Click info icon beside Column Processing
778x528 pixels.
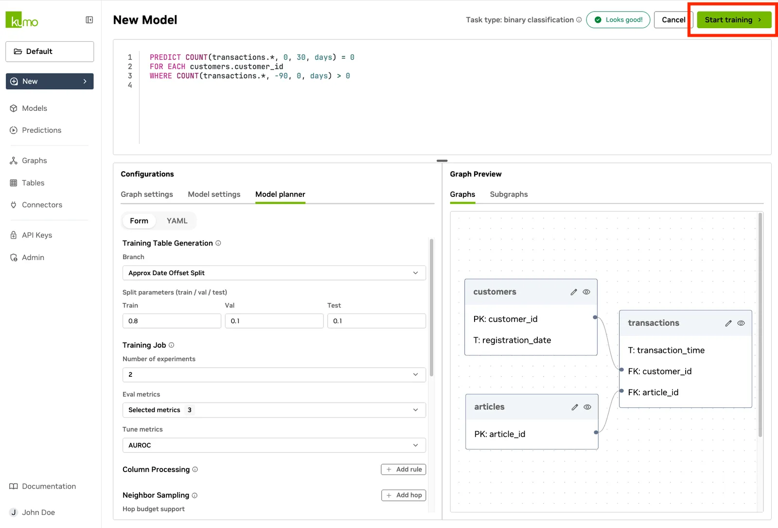(195, 470)
